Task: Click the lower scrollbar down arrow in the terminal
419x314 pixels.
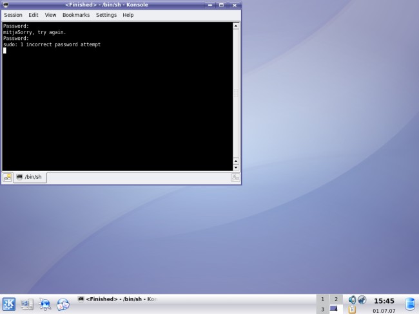Action: click(x=236, y=167)
